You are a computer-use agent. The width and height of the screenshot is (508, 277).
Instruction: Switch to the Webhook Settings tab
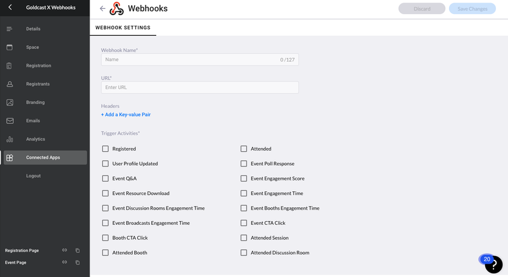[123, 28]
